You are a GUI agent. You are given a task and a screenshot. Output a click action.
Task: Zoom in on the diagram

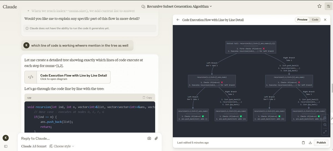325,118
